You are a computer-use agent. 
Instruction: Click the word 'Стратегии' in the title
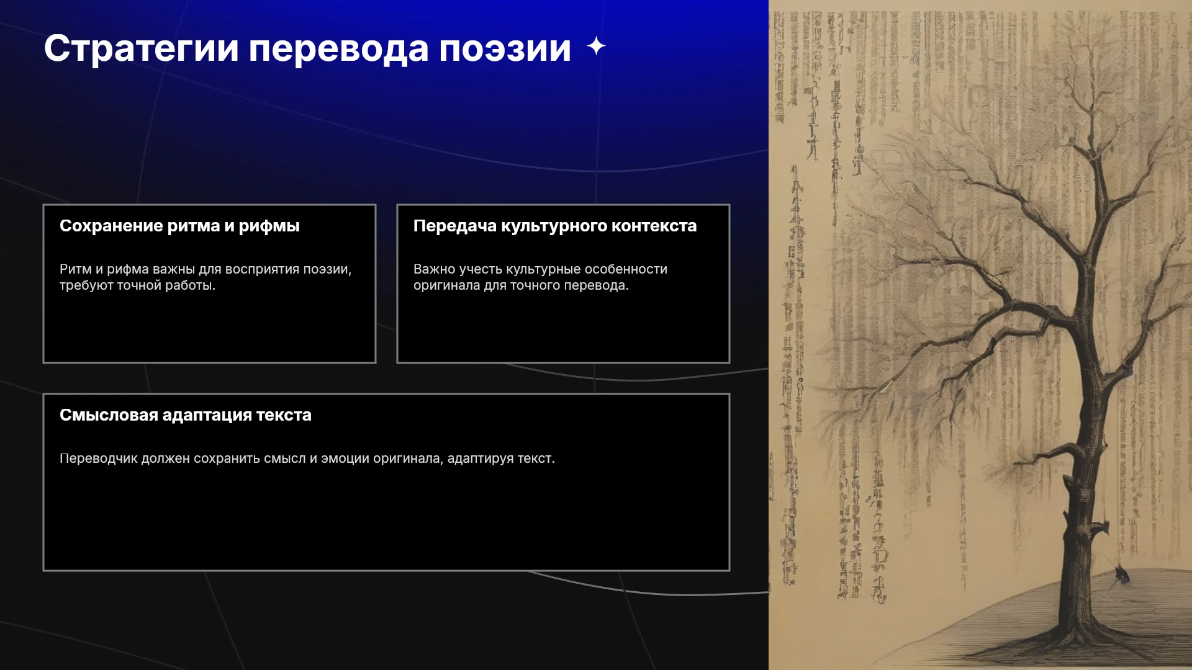pyautogui.click(x=141, y=48)
